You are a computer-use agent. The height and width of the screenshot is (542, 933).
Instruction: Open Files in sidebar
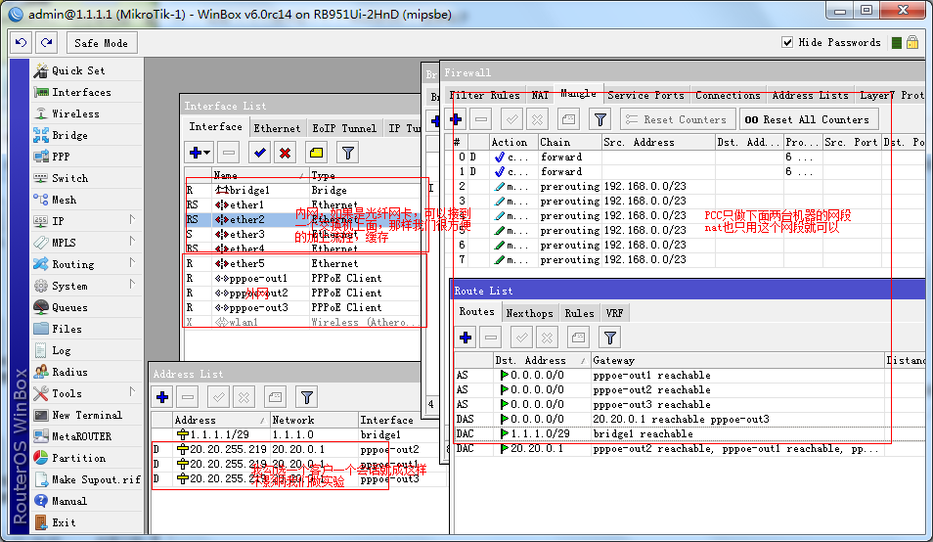[x=67, y=329]
